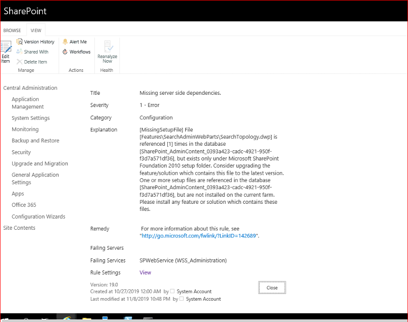
Task: Switch to the VIEW ribbon tab
Action: [35, 30]
